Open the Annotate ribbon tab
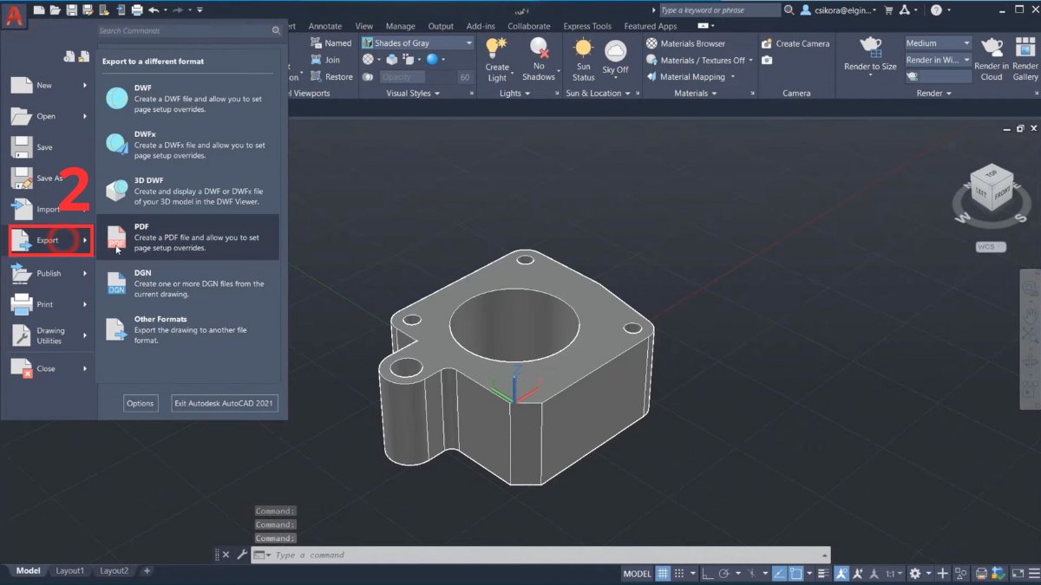 click(x=325, y=26)
